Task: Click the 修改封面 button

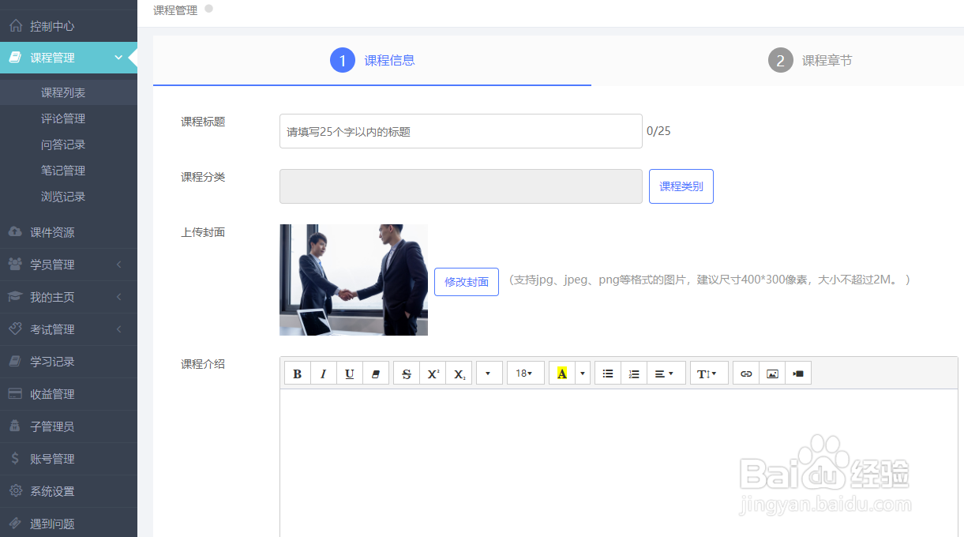Action: point(466,282)
